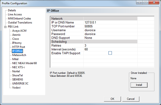Open Line Access settings
Viewport: 161px width, 105px height.
point(15,14)
